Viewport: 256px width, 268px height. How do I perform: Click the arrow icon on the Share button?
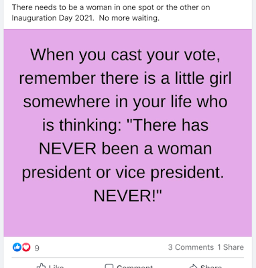point(194,266)
